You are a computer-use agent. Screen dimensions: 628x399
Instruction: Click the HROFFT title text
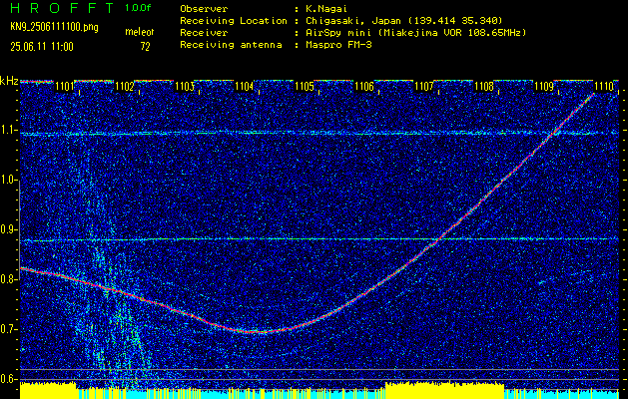(61, 8)
